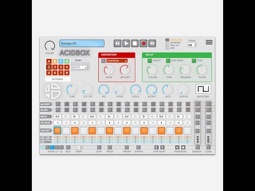Toggle the Distortion enable checkbox
This screenshot has height=191, width=255.
click(x=103, y=61)
